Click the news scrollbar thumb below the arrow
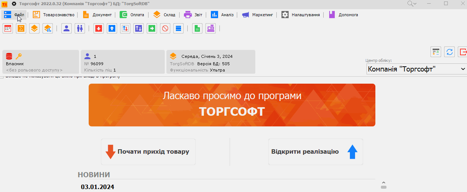Screen dimensions: 467x192 pyautogui.click(x=384, y=187)
